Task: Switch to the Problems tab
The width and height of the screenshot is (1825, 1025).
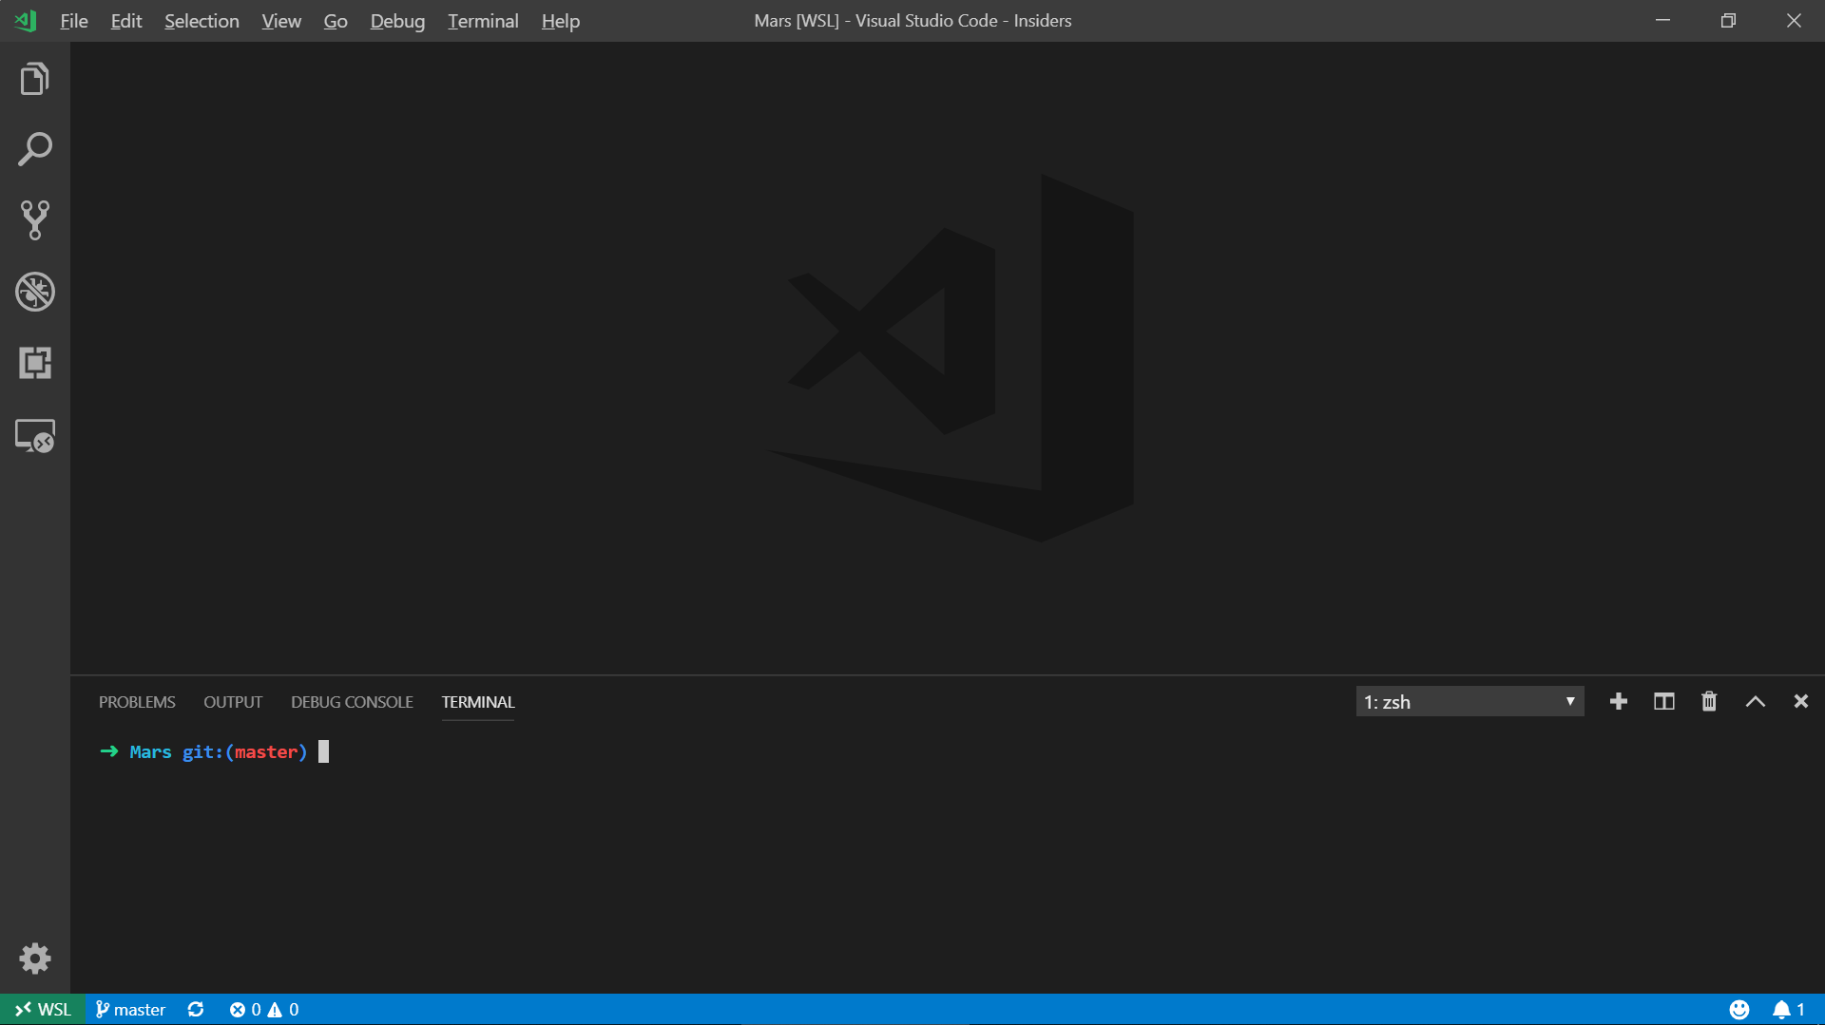Action: pyautogui.click(x=137, y=702)
